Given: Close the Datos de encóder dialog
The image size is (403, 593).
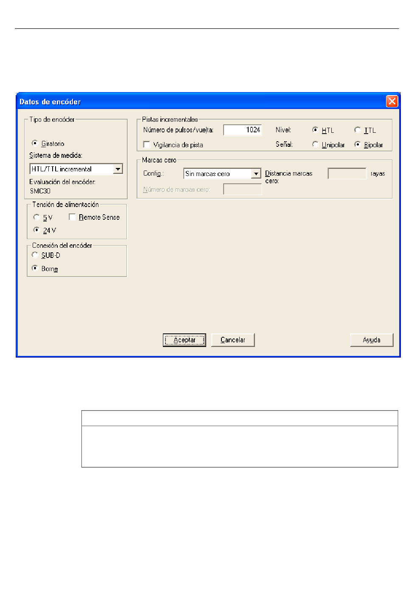Looking at the screenshot, I should pyautogui.click(x=392, y=101).
